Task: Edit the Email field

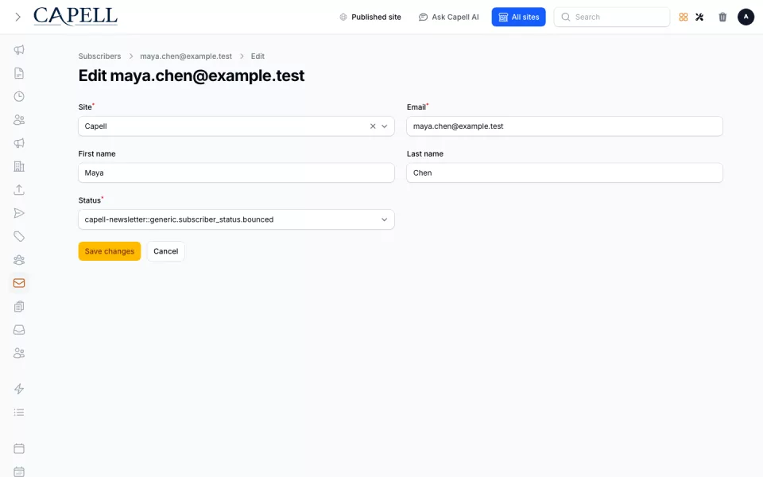Action: [564, 126]
